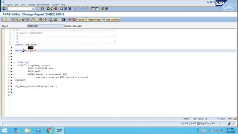Click the transaction command input field

(20, 9)
